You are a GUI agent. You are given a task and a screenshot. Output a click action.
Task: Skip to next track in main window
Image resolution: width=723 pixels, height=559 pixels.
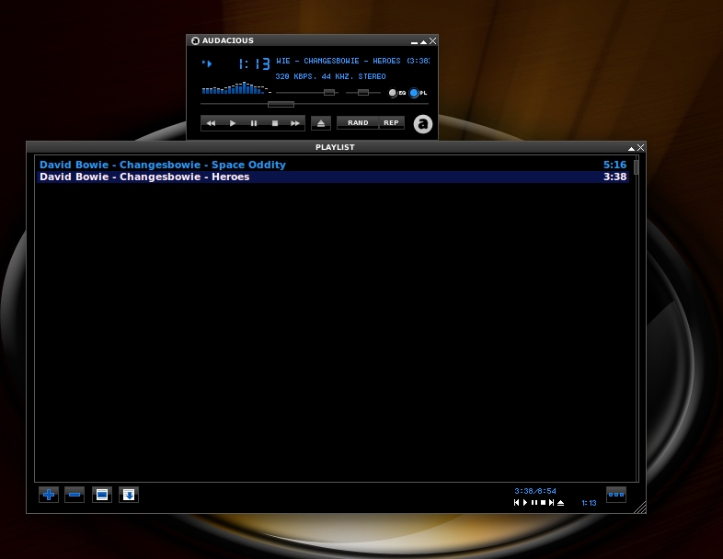(295, 123)
